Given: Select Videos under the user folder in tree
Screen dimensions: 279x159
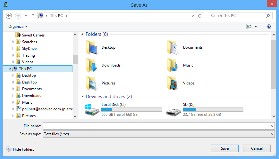Looking at the screenshot, I should click(28, 62).
